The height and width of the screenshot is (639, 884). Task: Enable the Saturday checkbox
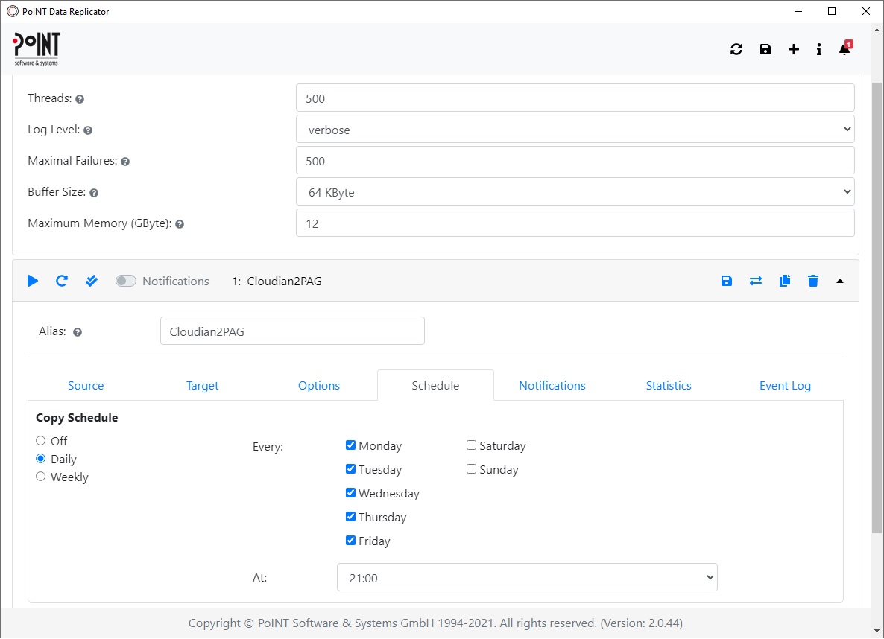[x=471, y=445]
